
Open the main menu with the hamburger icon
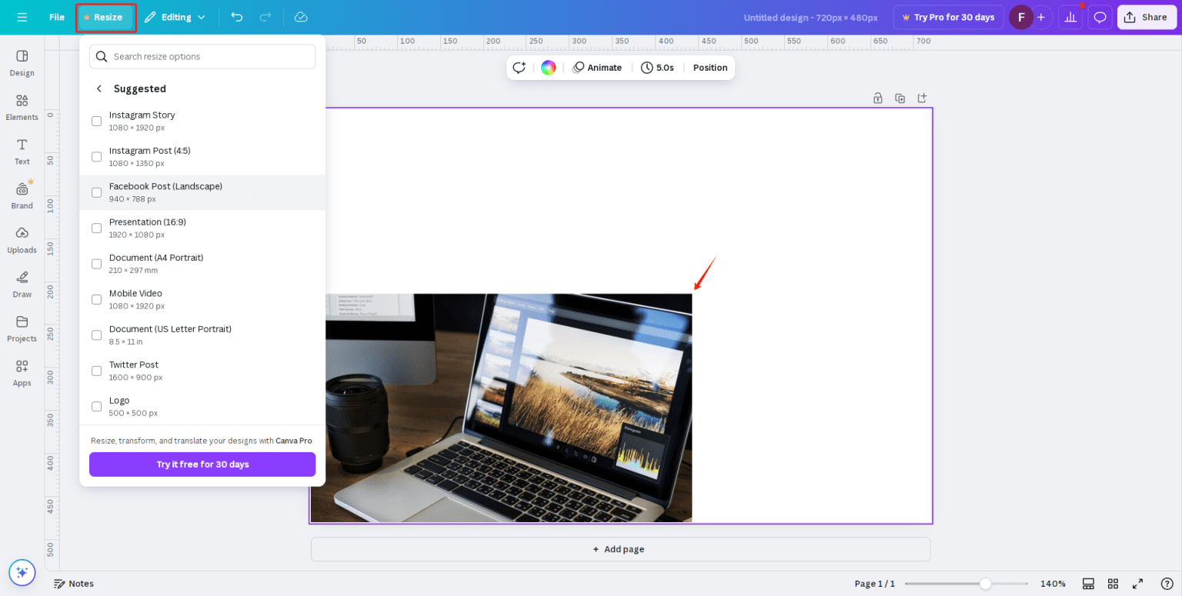point(22,16)
